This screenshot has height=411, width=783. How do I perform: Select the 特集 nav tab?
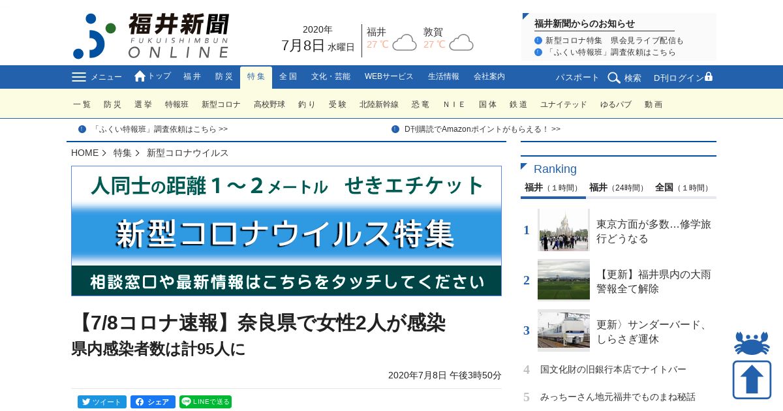256,77
